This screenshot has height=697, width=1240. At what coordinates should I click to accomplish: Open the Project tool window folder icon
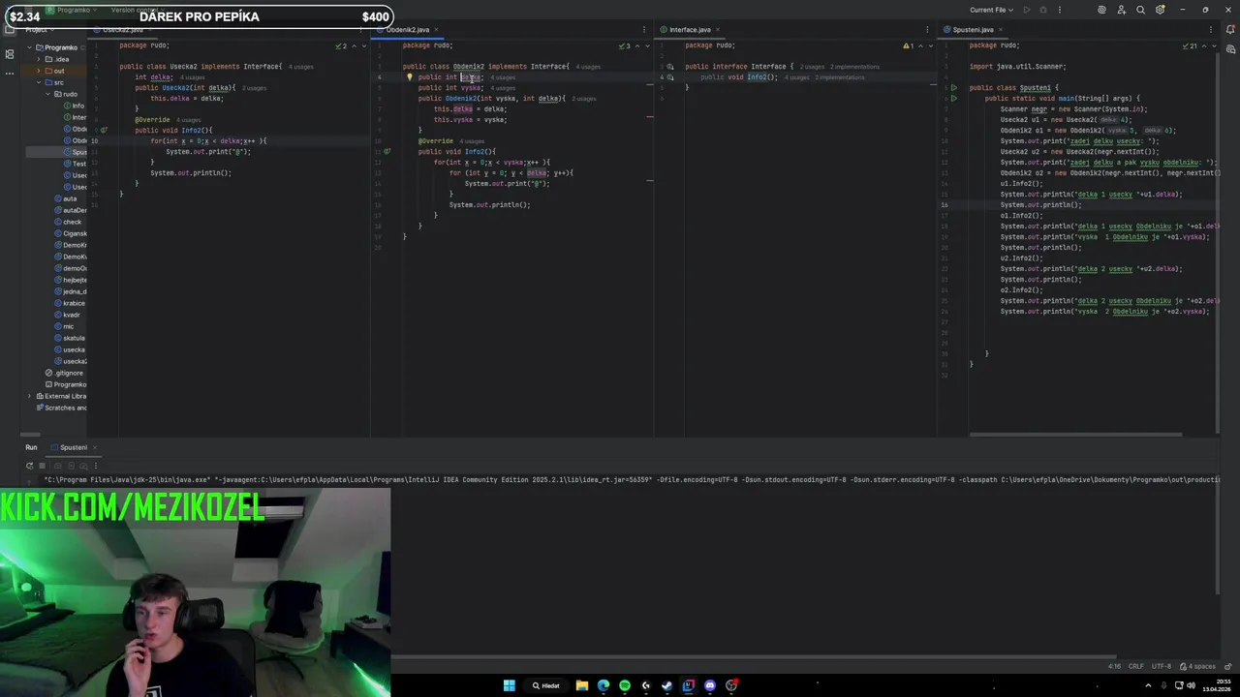10,30
